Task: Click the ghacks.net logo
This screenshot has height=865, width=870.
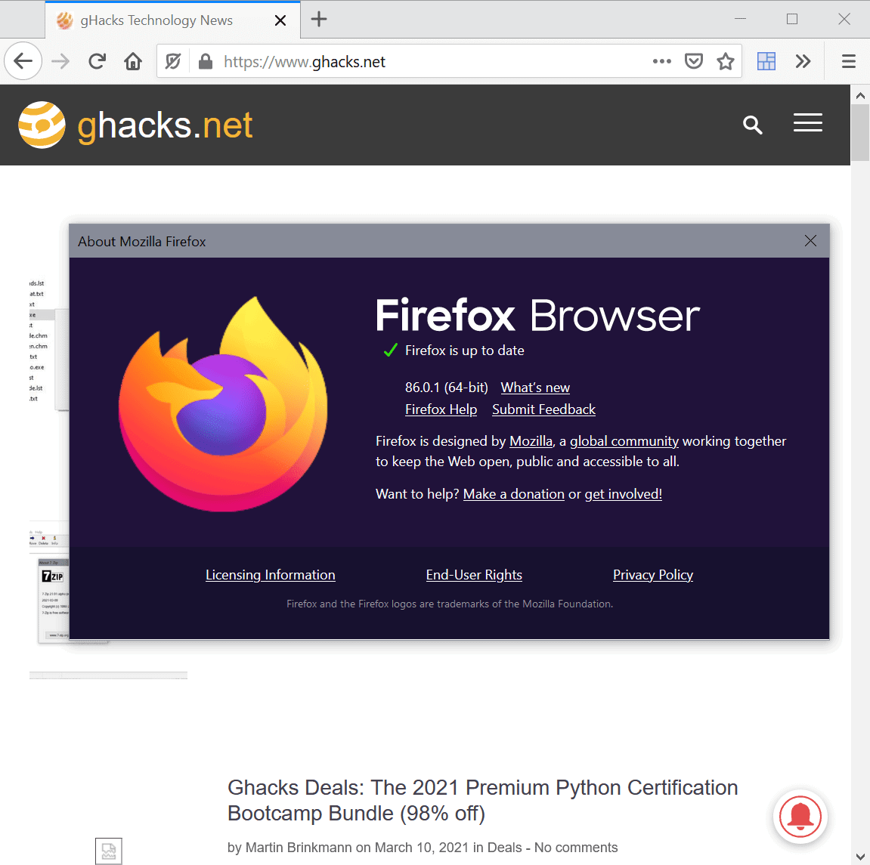Action: click(x=136, y=125)
